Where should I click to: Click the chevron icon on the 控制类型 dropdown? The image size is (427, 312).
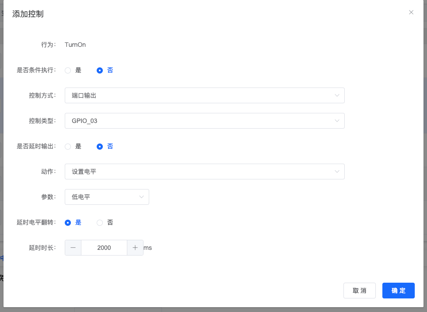337,121
